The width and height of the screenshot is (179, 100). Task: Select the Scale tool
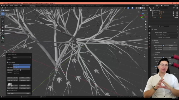(3, 27)
